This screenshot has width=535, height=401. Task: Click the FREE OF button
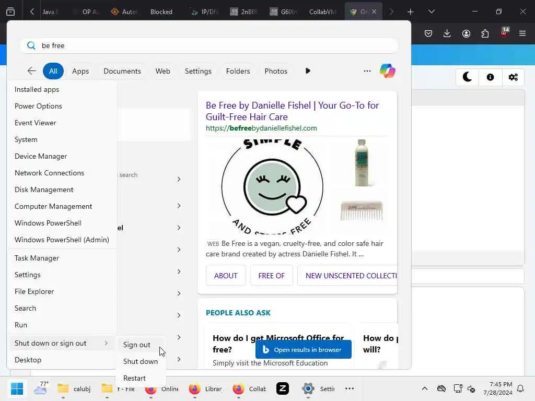(271, 276)
